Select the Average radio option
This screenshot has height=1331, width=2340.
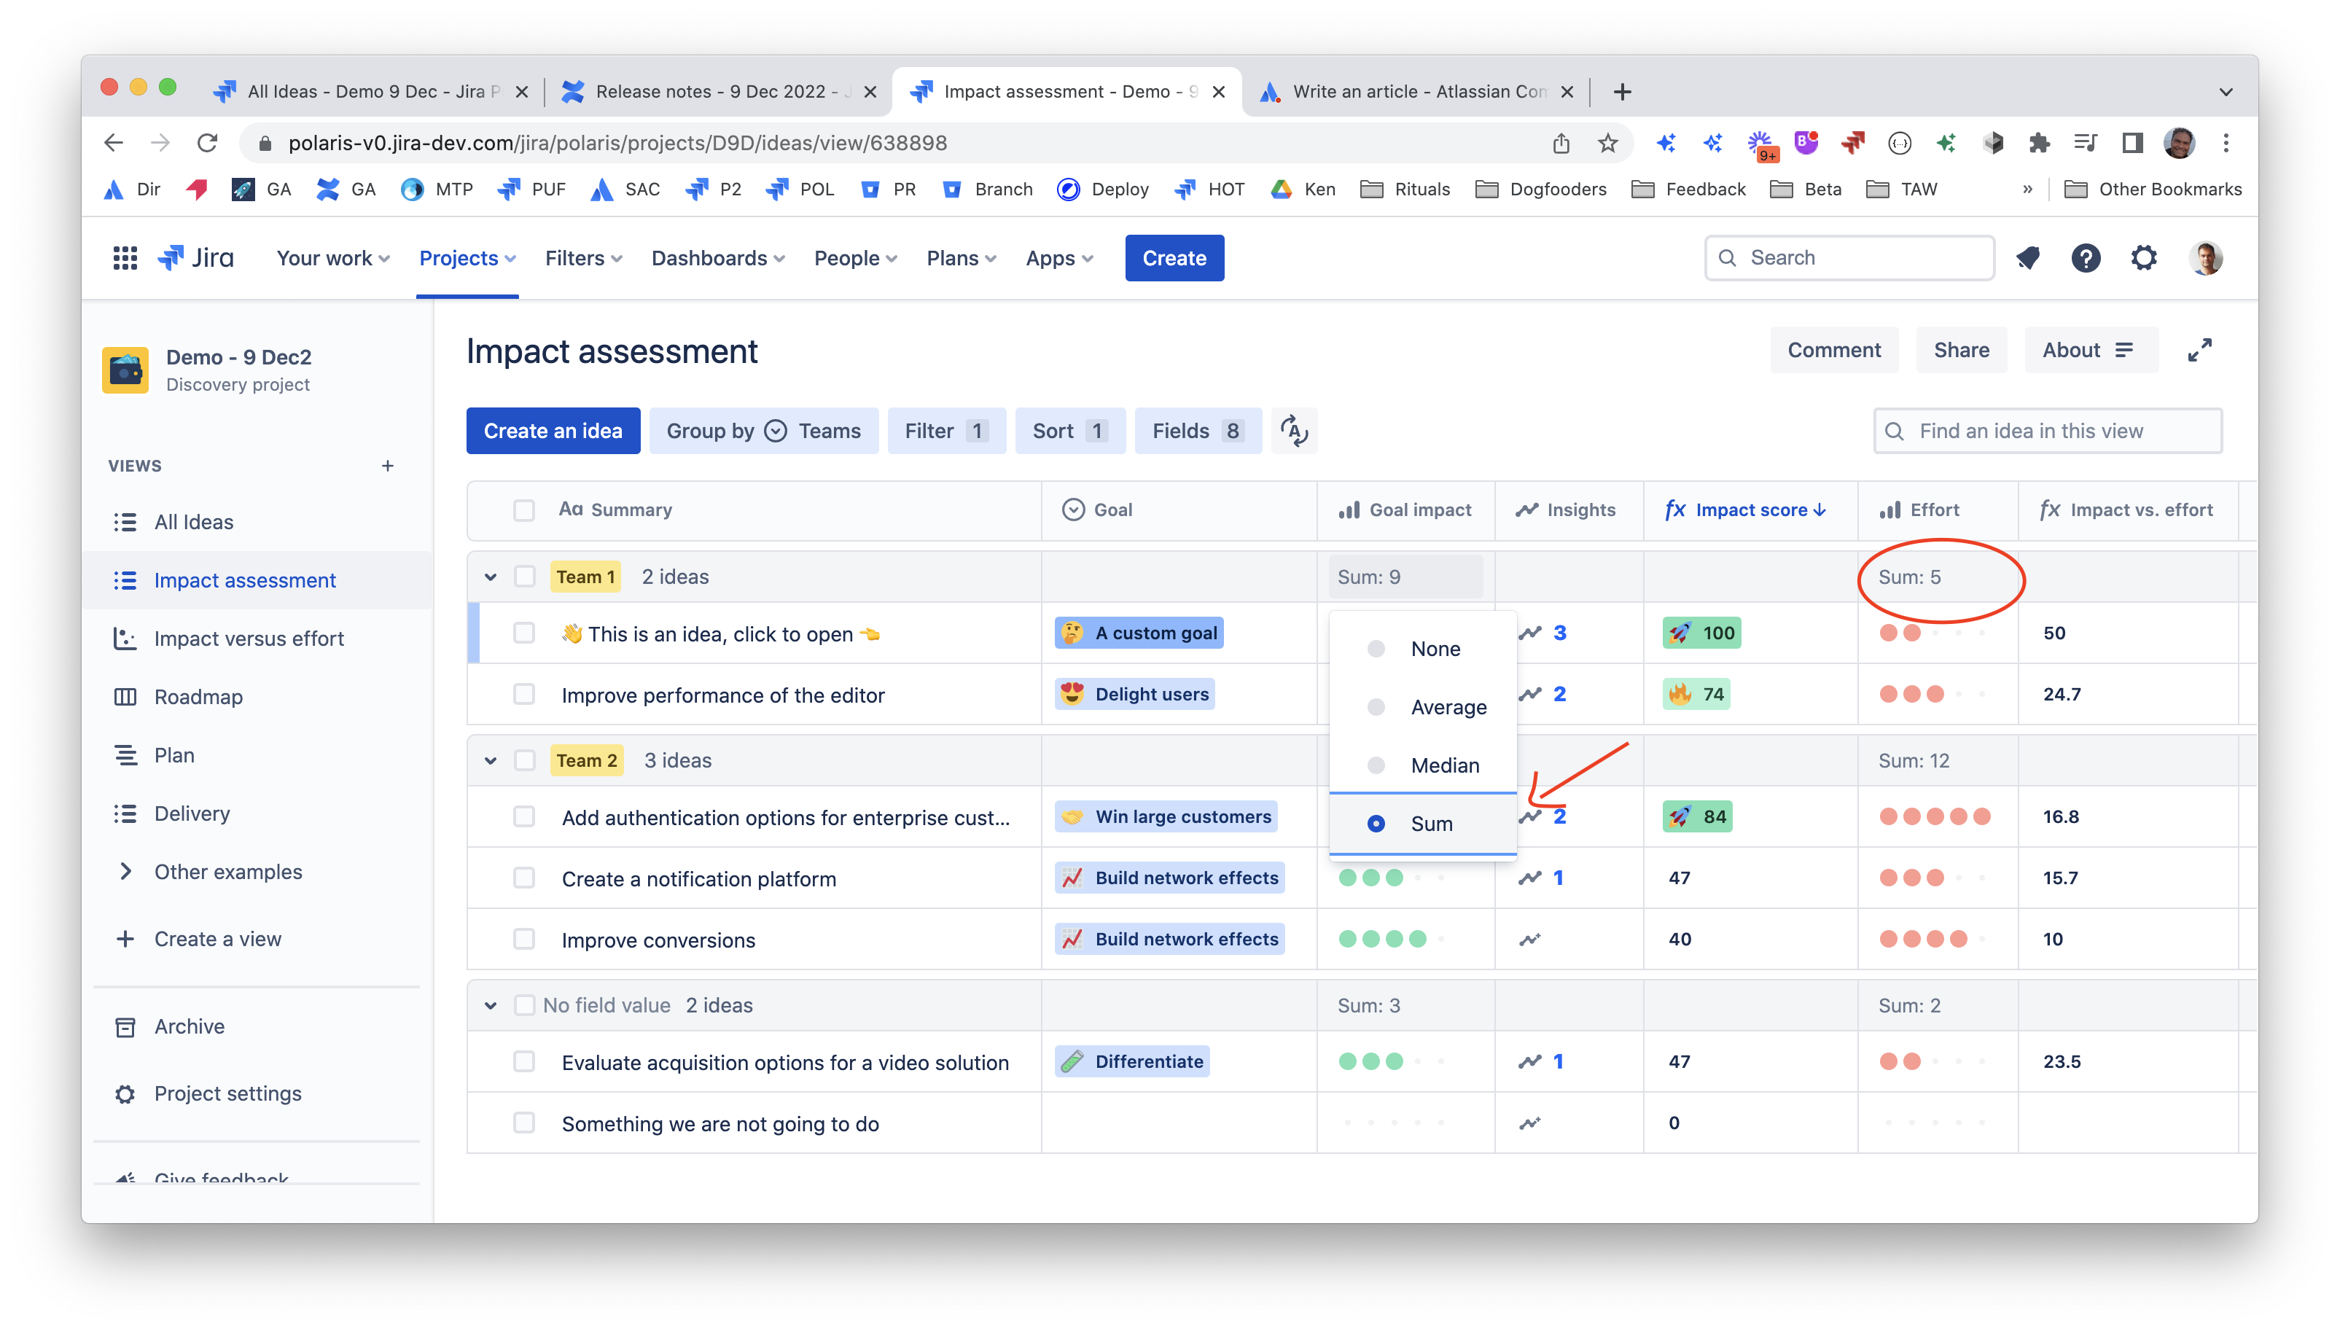[x=1376, y=708]
